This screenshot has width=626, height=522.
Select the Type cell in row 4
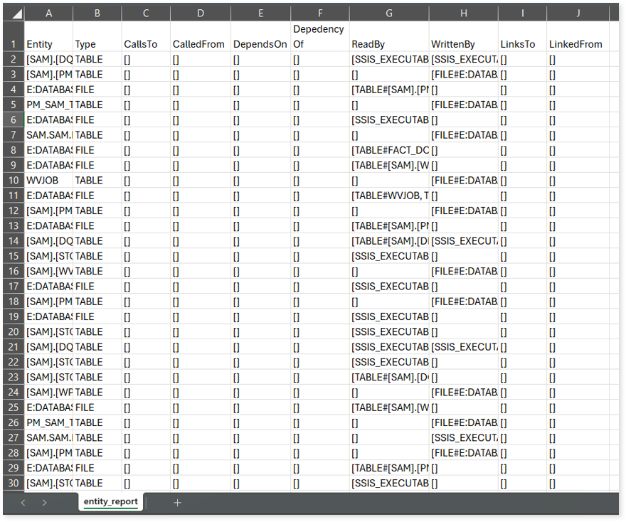[97, 90]
